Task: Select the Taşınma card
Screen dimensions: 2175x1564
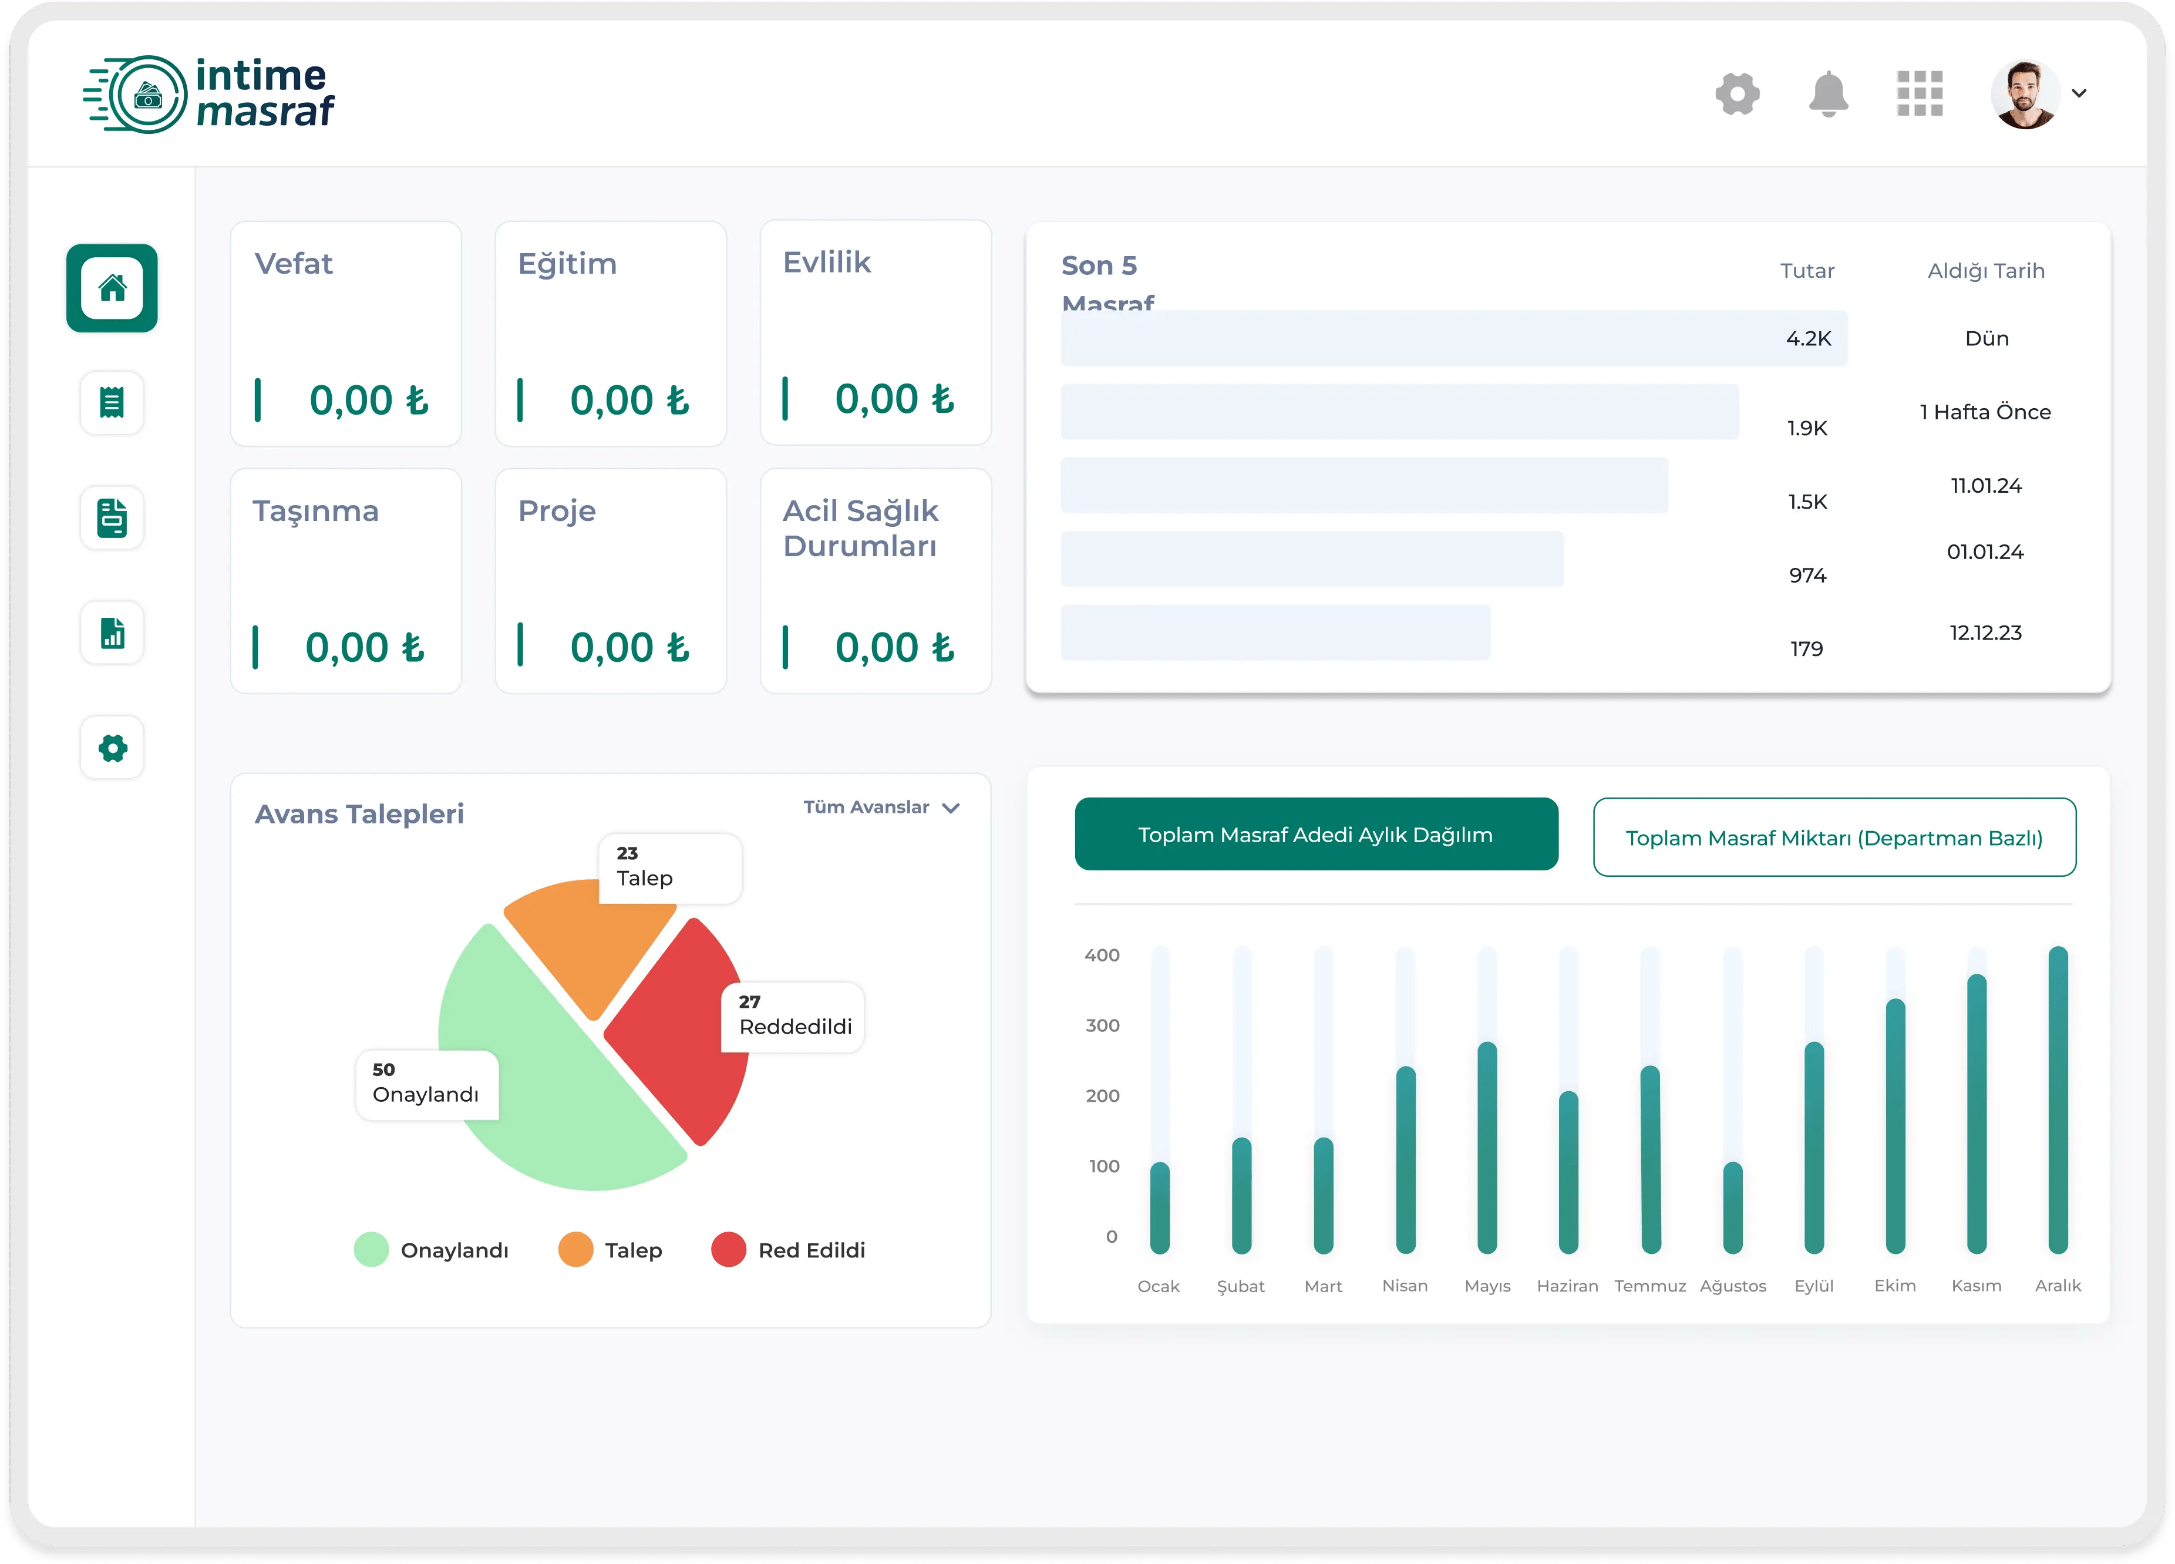Action: [x=346, y=581]
